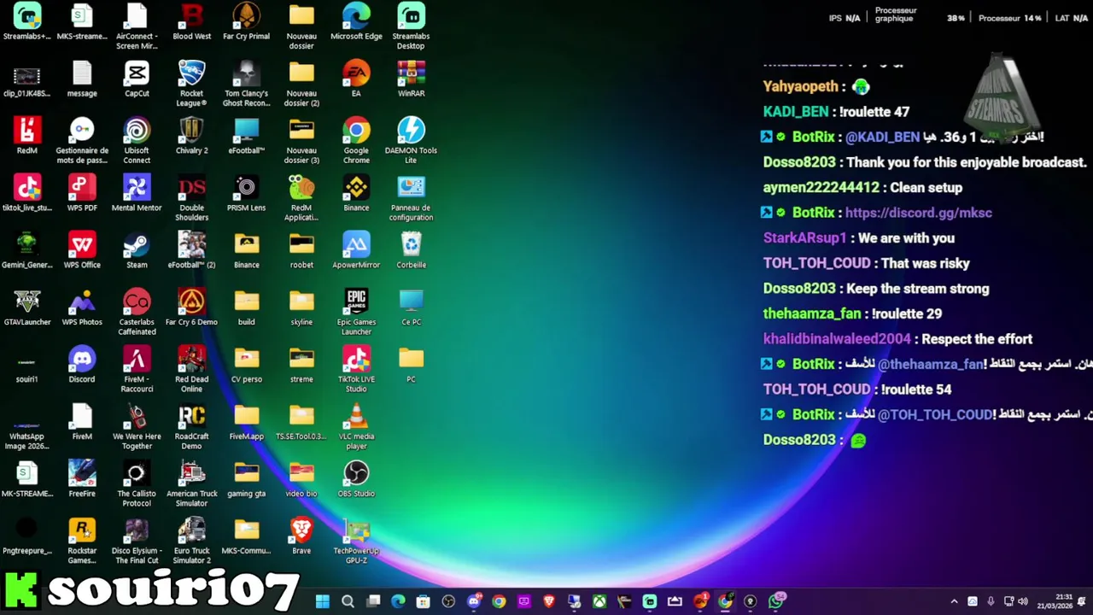Open Ubisoft Connect from the desktop
This screenshot has height=615, width=1093.
(x=137, y=140)
